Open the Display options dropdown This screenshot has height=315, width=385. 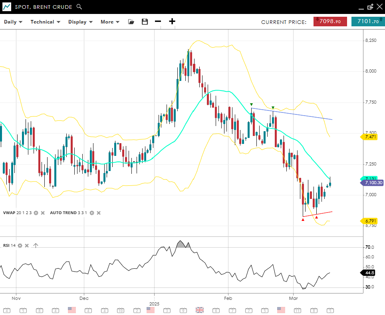pos(80,22)
